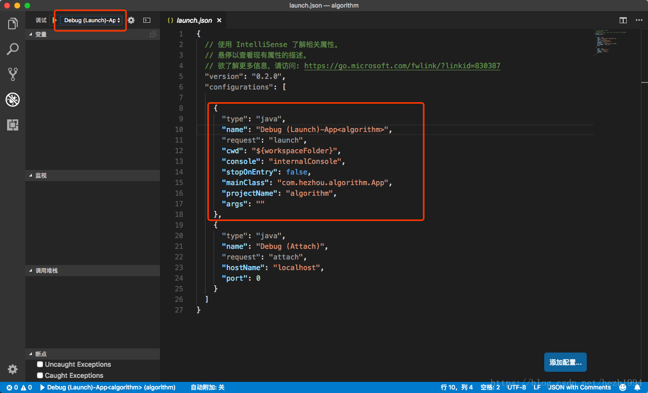Click the "internalConsole" value
The width and height of the screenshot is (648, 393).
point(306,161)
